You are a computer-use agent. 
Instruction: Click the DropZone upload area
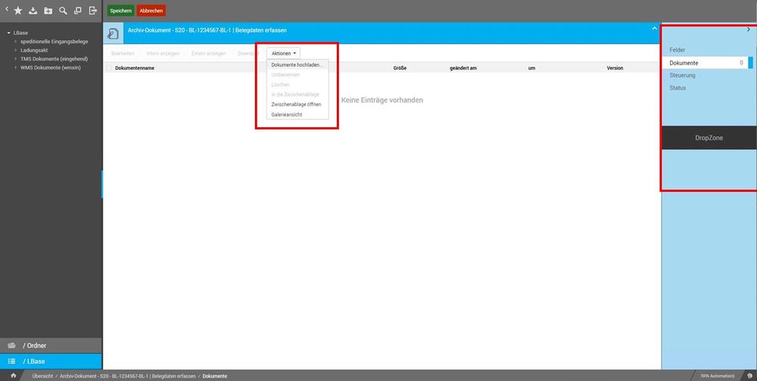709,138
